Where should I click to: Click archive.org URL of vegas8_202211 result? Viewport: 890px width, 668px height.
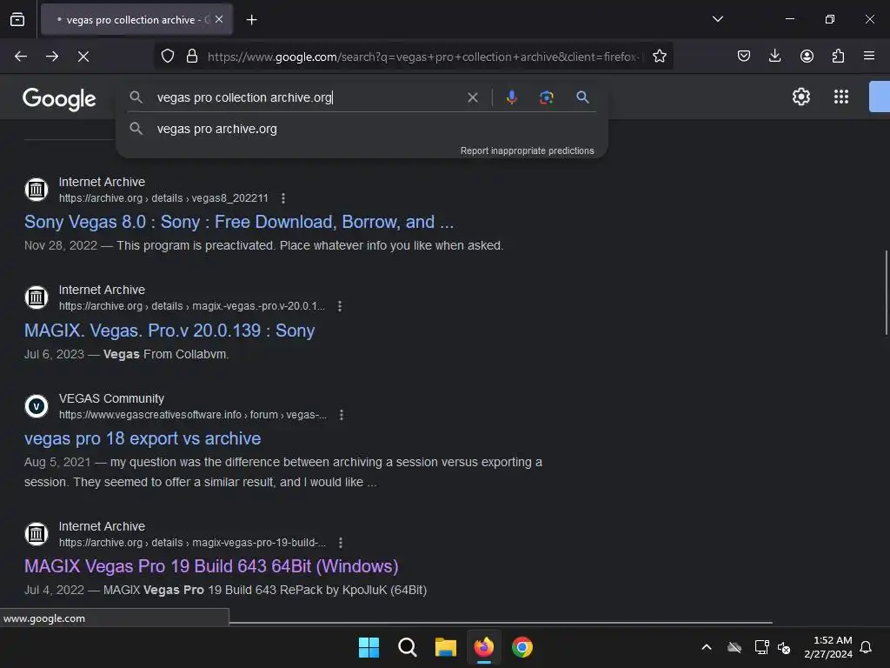(x=163, y=198)
